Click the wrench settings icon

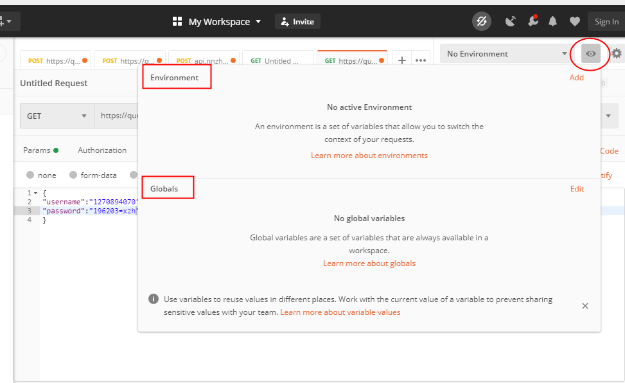click(x=533, y=21)
